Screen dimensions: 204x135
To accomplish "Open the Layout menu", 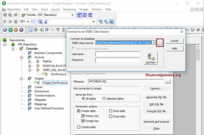I will point(55,9).
